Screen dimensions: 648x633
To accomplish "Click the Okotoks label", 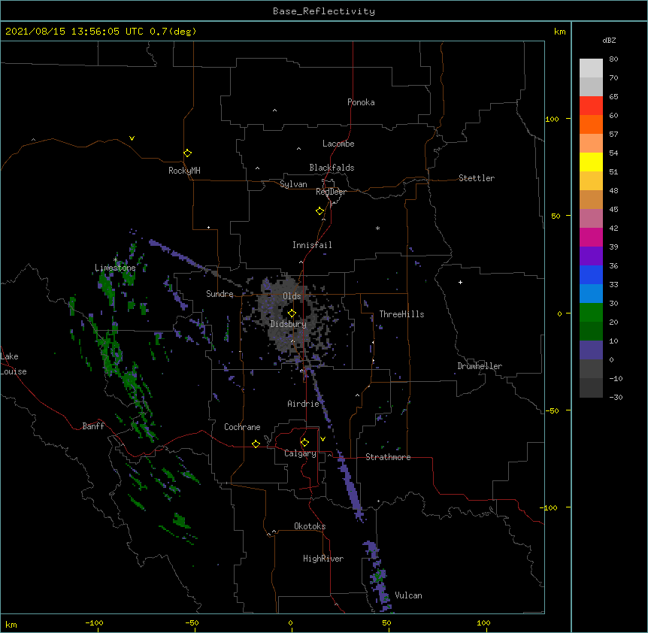I will (x=310, y=526).
